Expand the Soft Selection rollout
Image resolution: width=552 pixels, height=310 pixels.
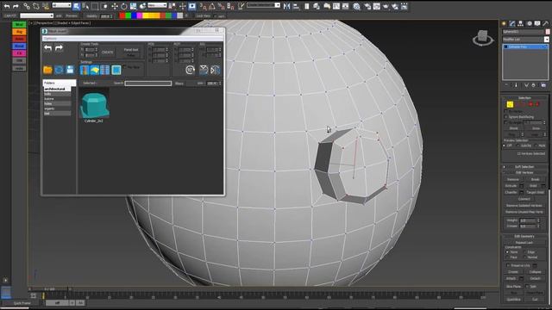pos(524,166)
